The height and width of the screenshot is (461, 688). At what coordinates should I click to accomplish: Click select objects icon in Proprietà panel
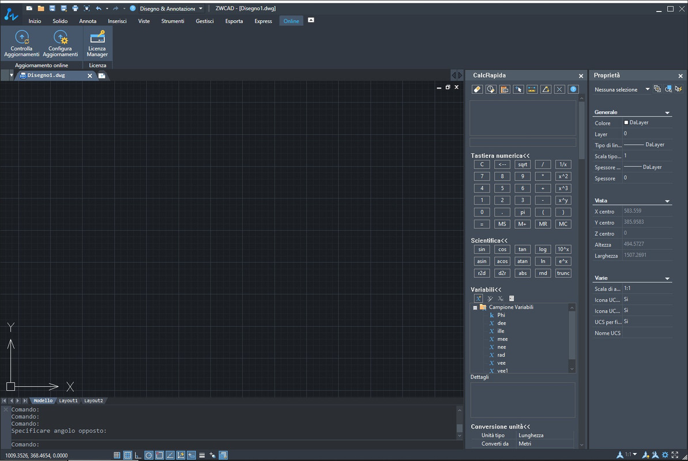(668, 89)
